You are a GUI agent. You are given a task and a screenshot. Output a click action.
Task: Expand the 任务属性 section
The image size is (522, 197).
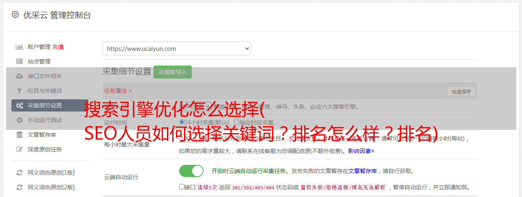[x=118, y=91]
